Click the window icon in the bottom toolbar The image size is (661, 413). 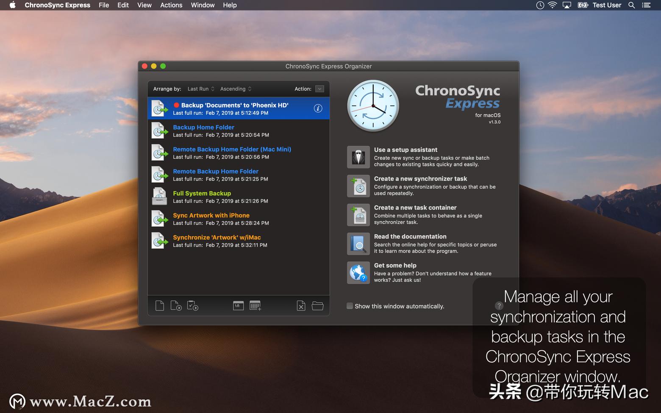point(239,305)
